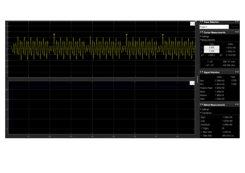The width and height of the screenshot is (245, 173).
Task: Collapse the Cursor Measurements panel triangle
Action: point(202,32)
